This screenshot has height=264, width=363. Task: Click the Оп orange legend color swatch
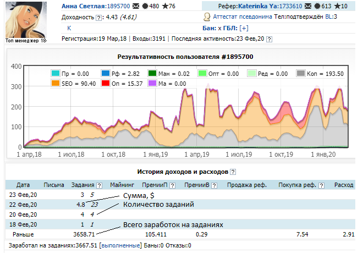[x=106, y=84]
